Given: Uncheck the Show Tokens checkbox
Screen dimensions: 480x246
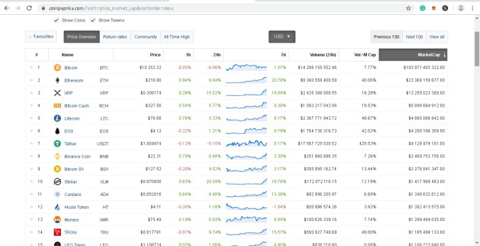Looking at the screenshot, I should [x=93, y=20].
